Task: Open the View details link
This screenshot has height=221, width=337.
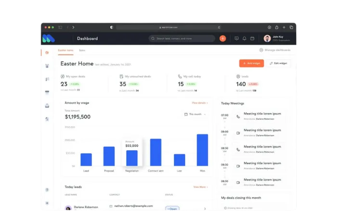Action: click(x=200, y=103)
